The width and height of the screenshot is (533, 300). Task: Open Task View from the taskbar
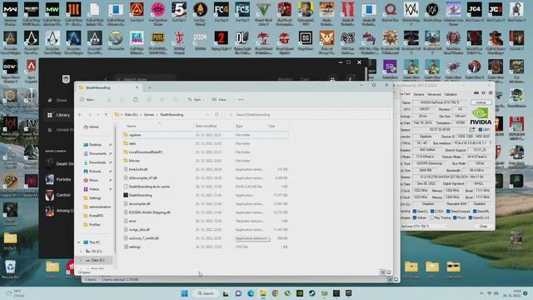pyautogui.click(x=226, y=293)
